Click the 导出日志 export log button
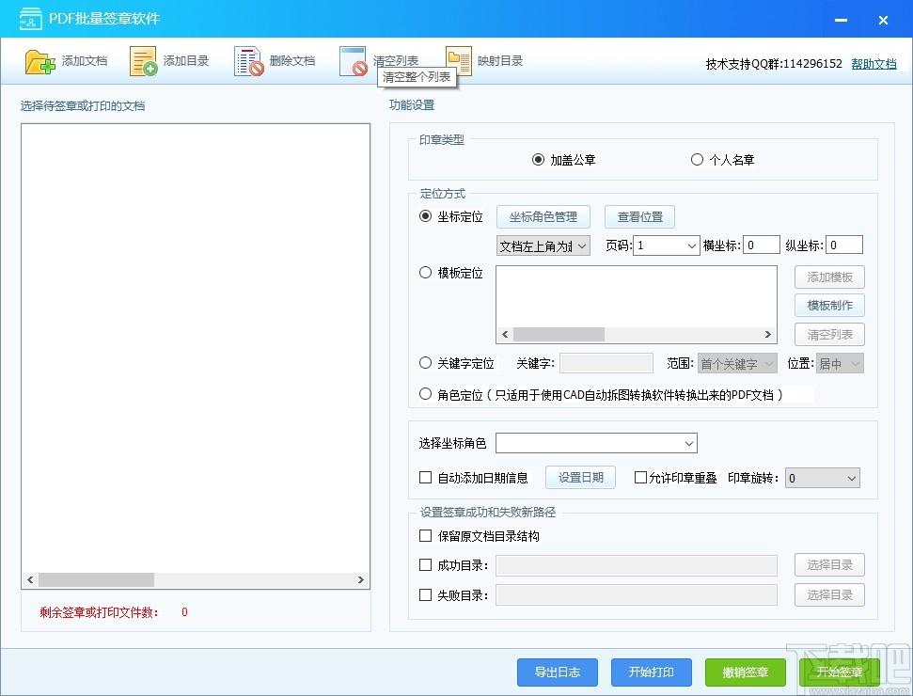This screenshot has height=696, width=913. pos(558,672)
